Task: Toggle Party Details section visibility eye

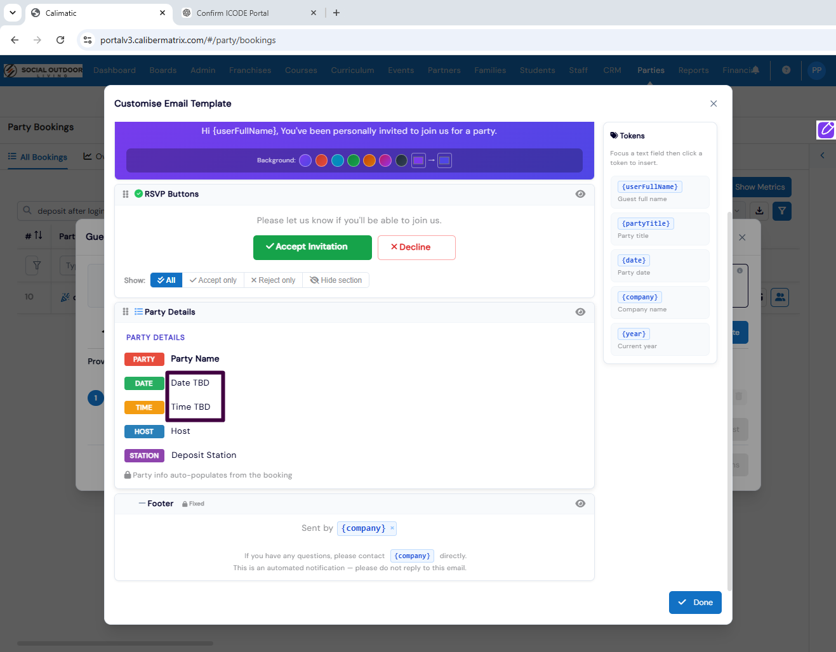Action: click(580, 312)
